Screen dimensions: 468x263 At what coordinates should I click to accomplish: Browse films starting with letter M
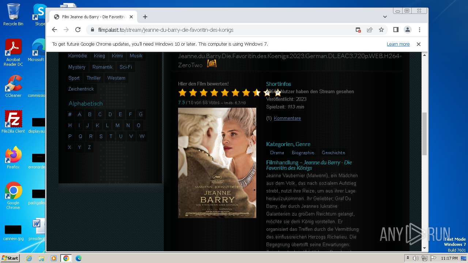click(x=117, y=125)
